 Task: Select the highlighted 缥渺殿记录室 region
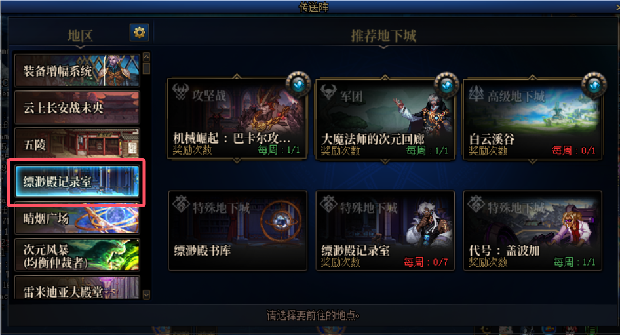click(77, 181)
